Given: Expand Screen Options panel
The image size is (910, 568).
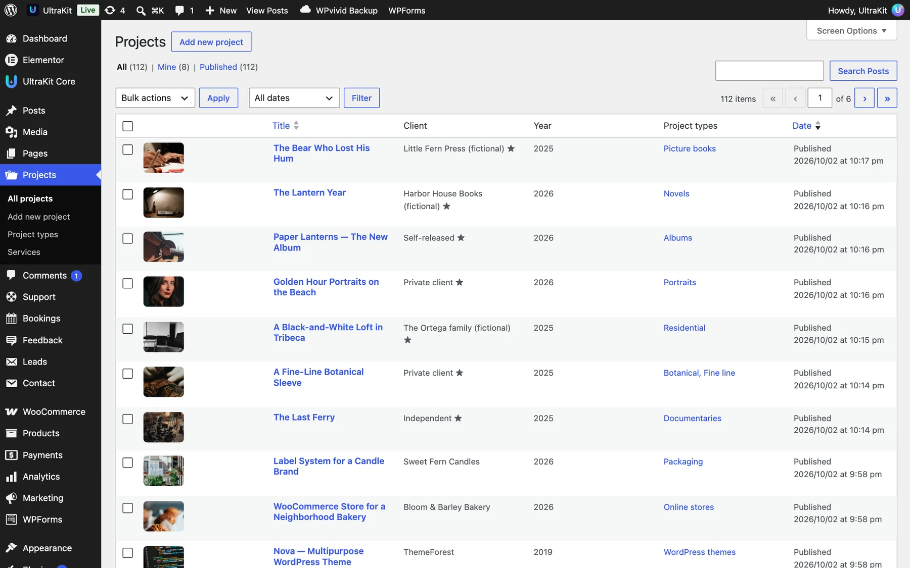Looking at the screenshot, I should point(852,31).
